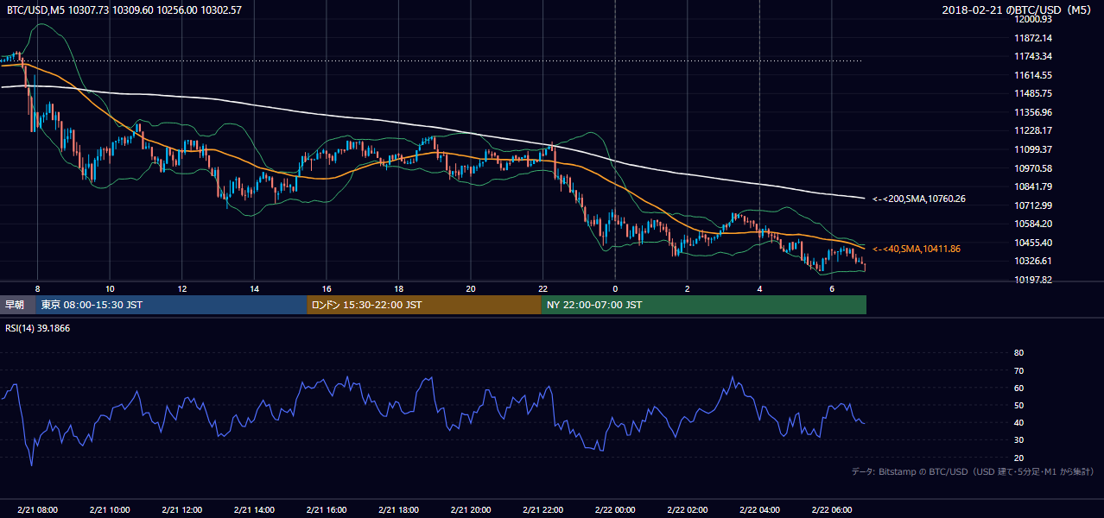Click the 40 SMA label 10411.86
The width and height of the screenshot is (1104, 518).
[x=916, y=249]
